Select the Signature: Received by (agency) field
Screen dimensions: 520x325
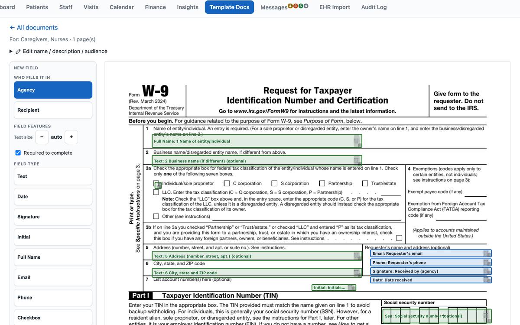pyautogui.click(x=431, y=271)
